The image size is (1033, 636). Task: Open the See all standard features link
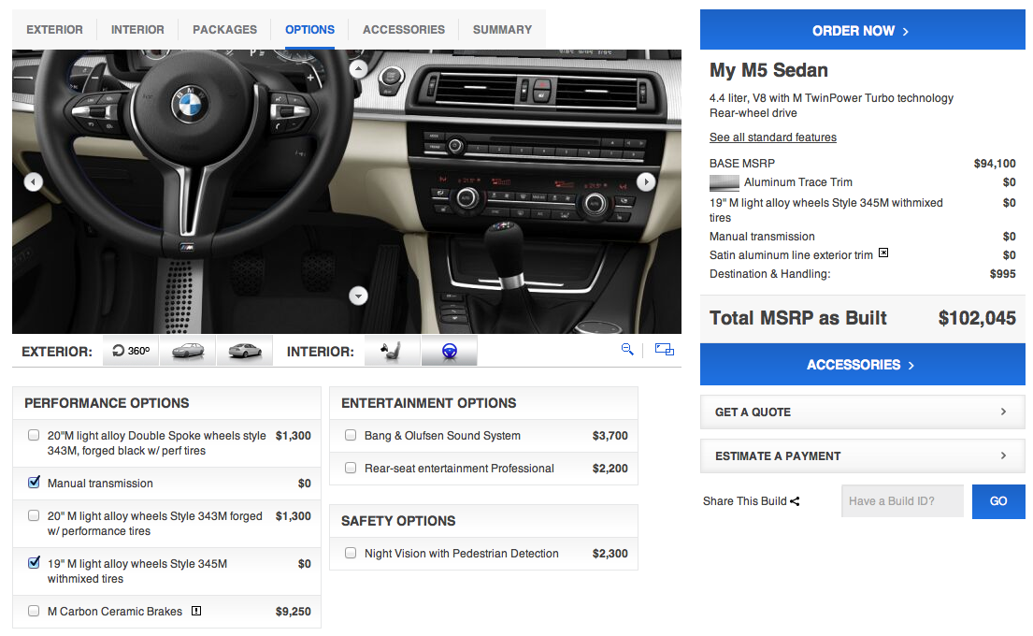[772, 137]
